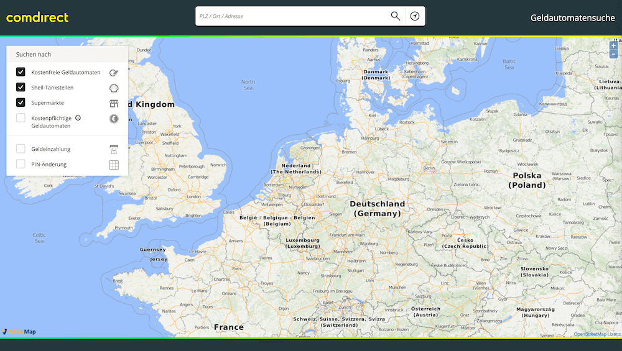Click the PIN-Änderung keypad icon
Viewport: 622px width, 351px height.
point(114,165)
